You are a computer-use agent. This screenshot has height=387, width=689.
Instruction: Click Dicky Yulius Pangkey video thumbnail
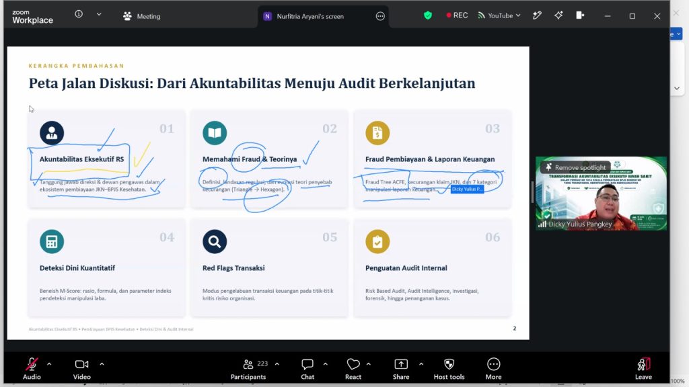(x=601, y=193)
